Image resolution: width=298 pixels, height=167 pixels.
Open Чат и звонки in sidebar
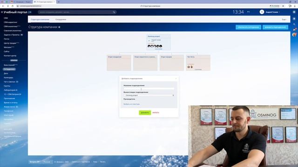[x=9, y=82]
